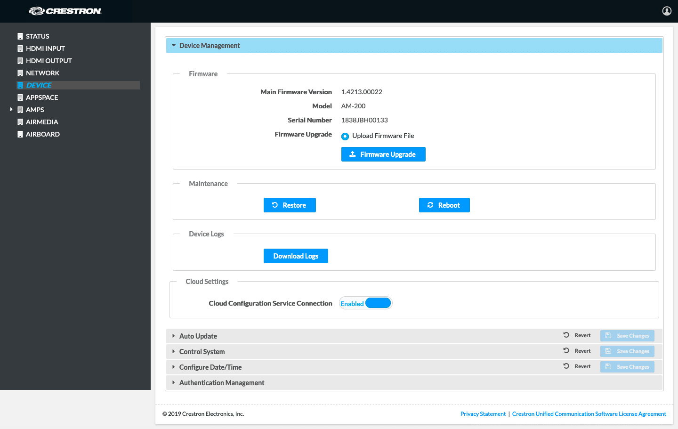This screenshot has height=429, width=678.
Task: Click the Download Logs button
Action: click(296, 256)
